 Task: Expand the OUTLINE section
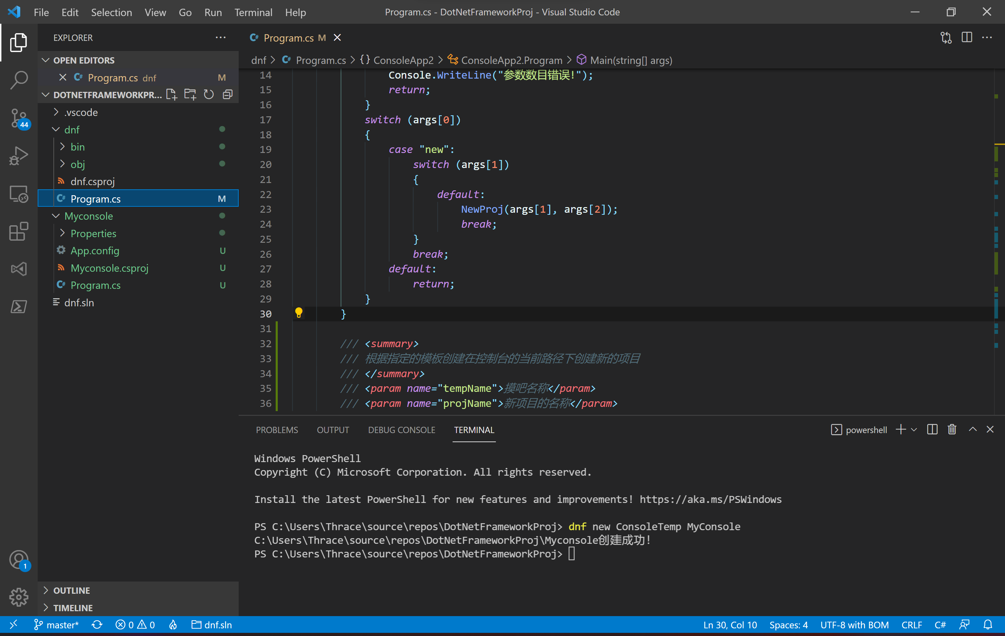click(72, 590)
